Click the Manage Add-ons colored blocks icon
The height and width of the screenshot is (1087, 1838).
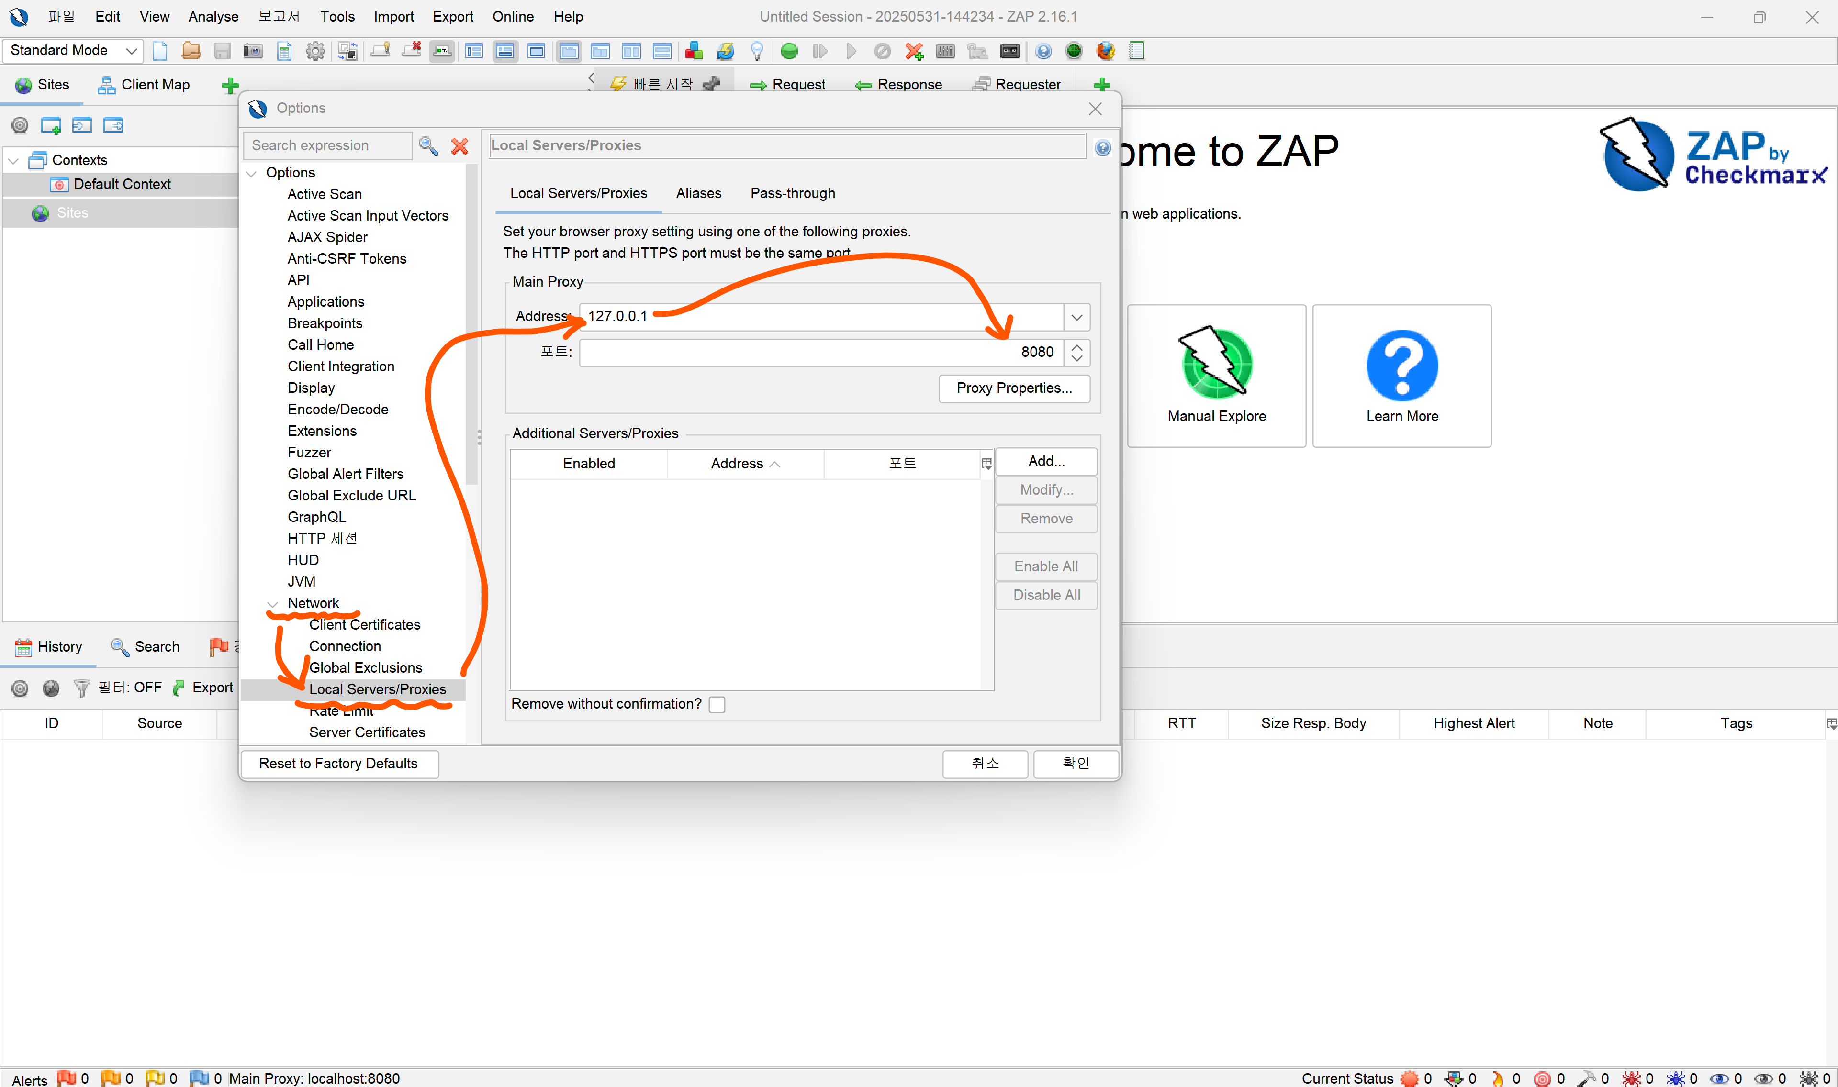coord(694,51)
